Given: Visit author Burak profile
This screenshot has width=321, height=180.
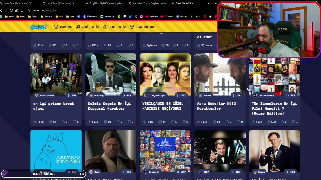Looking at the screenshot, I should (x=259, y=172).
